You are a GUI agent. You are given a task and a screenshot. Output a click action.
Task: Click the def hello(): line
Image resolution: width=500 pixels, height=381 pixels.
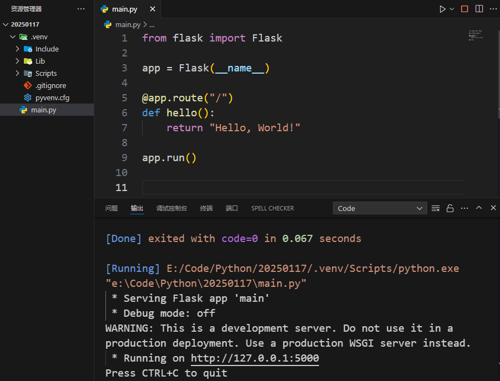point(178,112)
